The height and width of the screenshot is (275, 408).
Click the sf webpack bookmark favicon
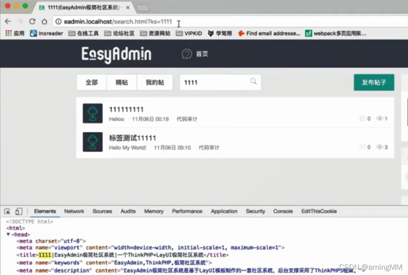coord(309,33)
